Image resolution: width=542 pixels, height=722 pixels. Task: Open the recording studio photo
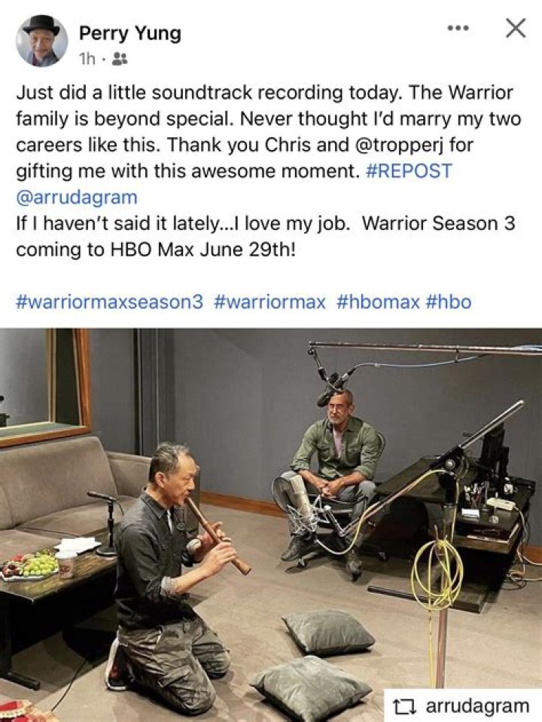[271, 525]
